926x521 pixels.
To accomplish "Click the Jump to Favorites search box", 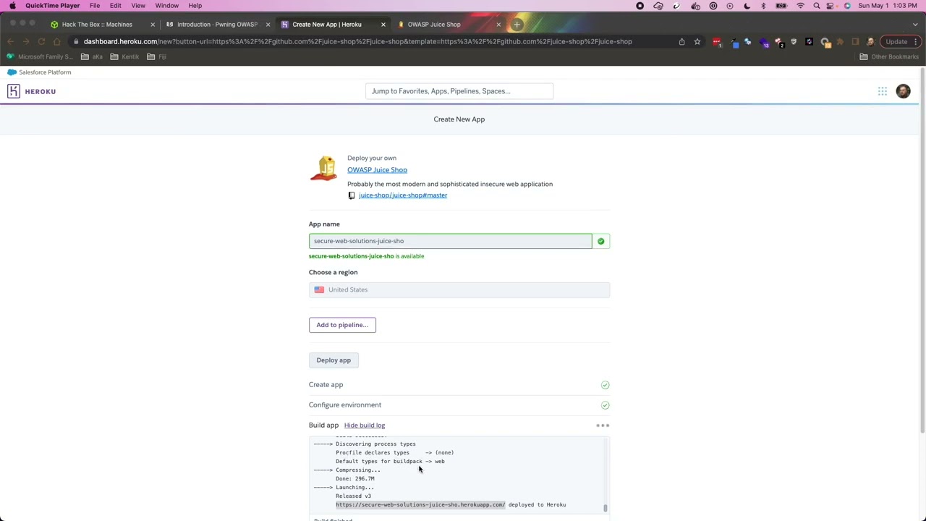I will pyautogui.click(x=459, y=91).
